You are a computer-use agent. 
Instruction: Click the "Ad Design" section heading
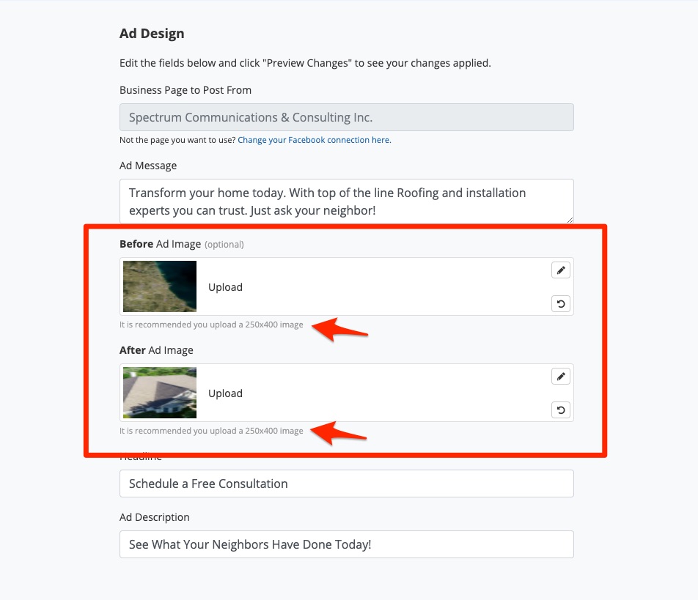pos(152,34)
